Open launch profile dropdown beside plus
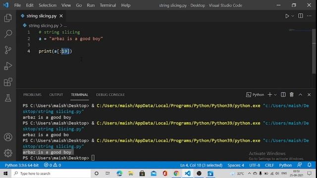This screenshot has width=317, height=178. (275, 95)
